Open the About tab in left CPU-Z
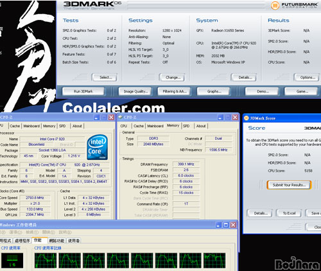Image resolution: width=321 pixels, height=271 pixels. point(77,126)
